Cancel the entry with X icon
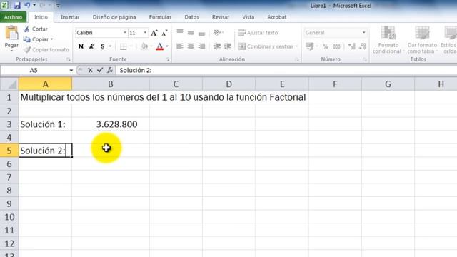457x257 pixels. click(x=90, y=70)
